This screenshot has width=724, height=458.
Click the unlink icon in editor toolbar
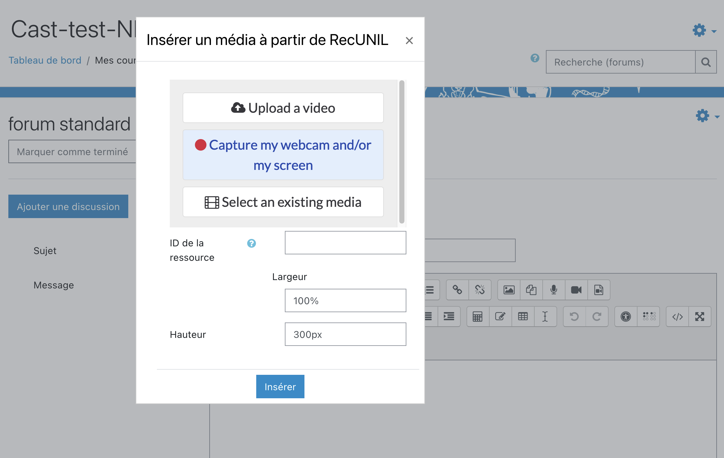click(x=480, y=290)
